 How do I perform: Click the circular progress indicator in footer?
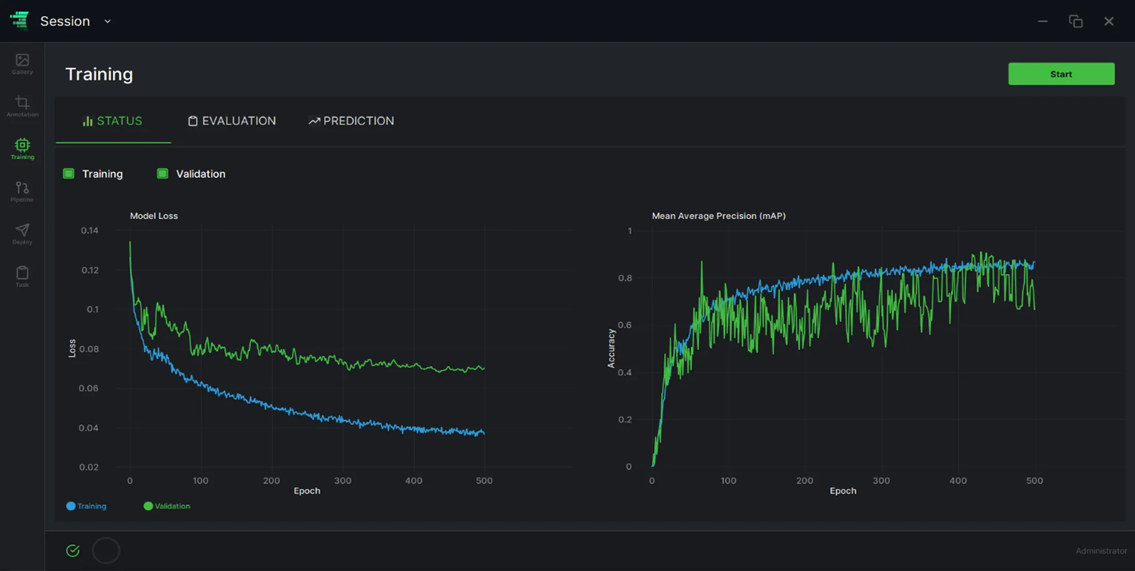coord(106,551)
